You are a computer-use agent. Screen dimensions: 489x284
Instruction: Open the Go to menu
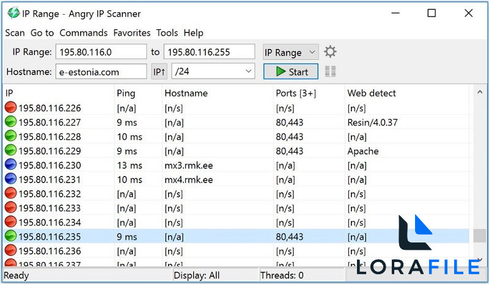42,33
